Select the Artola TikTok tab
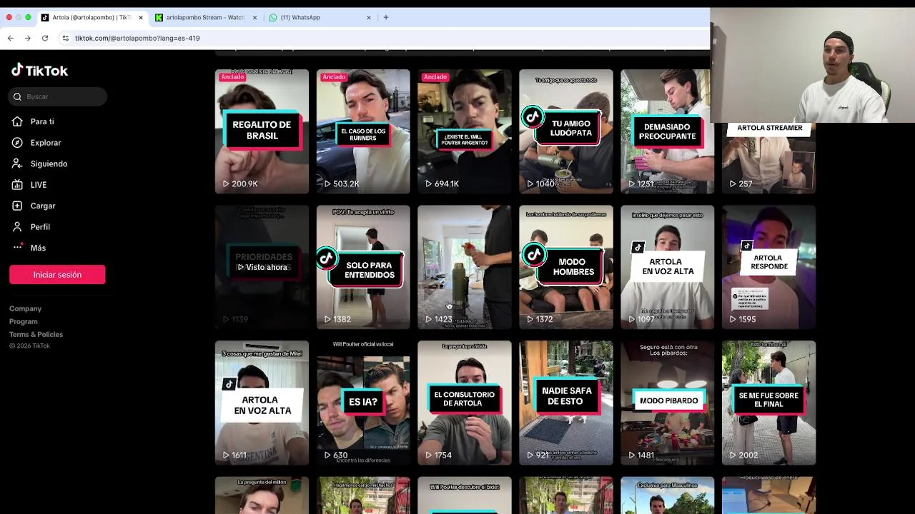The image size is (915, 514). tap(91, 17)
